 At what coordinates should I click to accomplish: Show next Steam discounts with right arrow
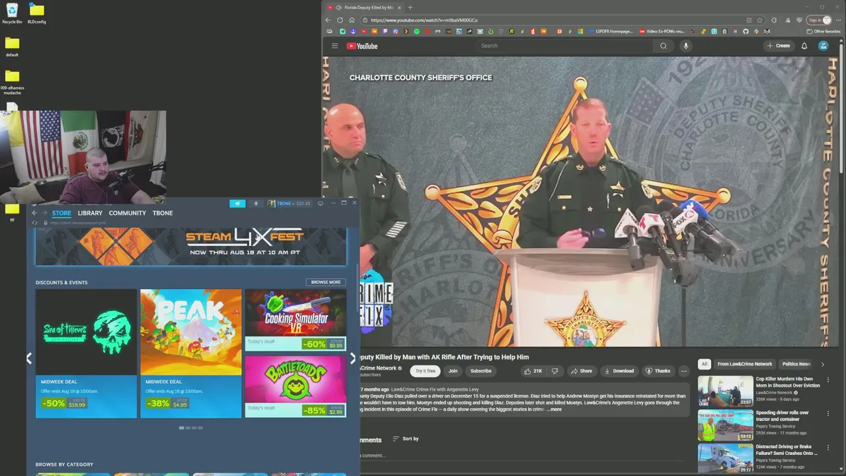coord(352,358)
